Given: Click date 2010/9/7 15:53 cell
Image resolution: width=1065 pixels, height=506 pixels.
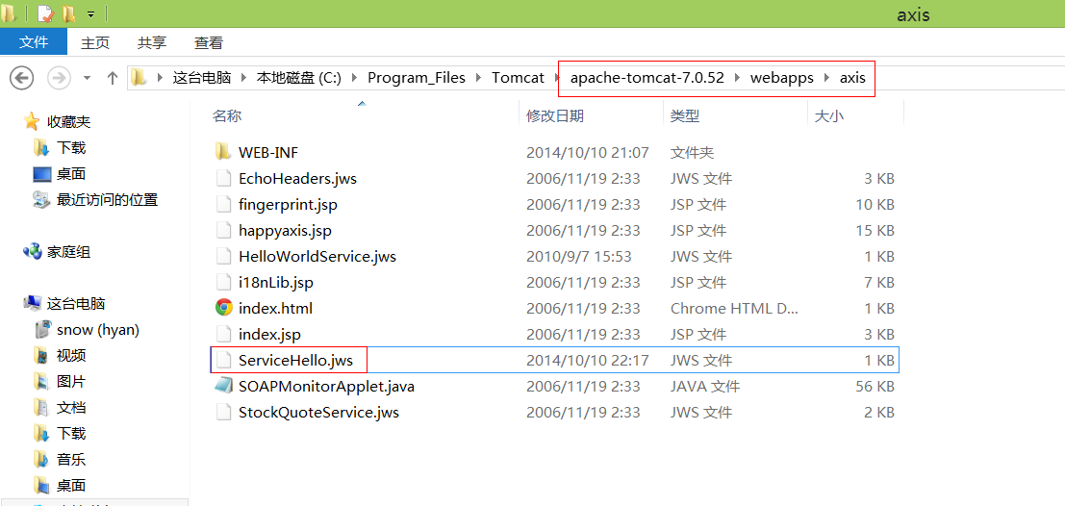Looking at the screenshot, I should pos(579,257).
